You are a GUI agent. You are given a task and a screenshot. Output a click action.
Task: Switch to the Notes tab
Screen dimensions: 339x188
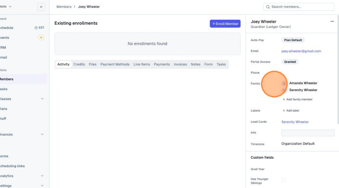click(x=195, y=64)
